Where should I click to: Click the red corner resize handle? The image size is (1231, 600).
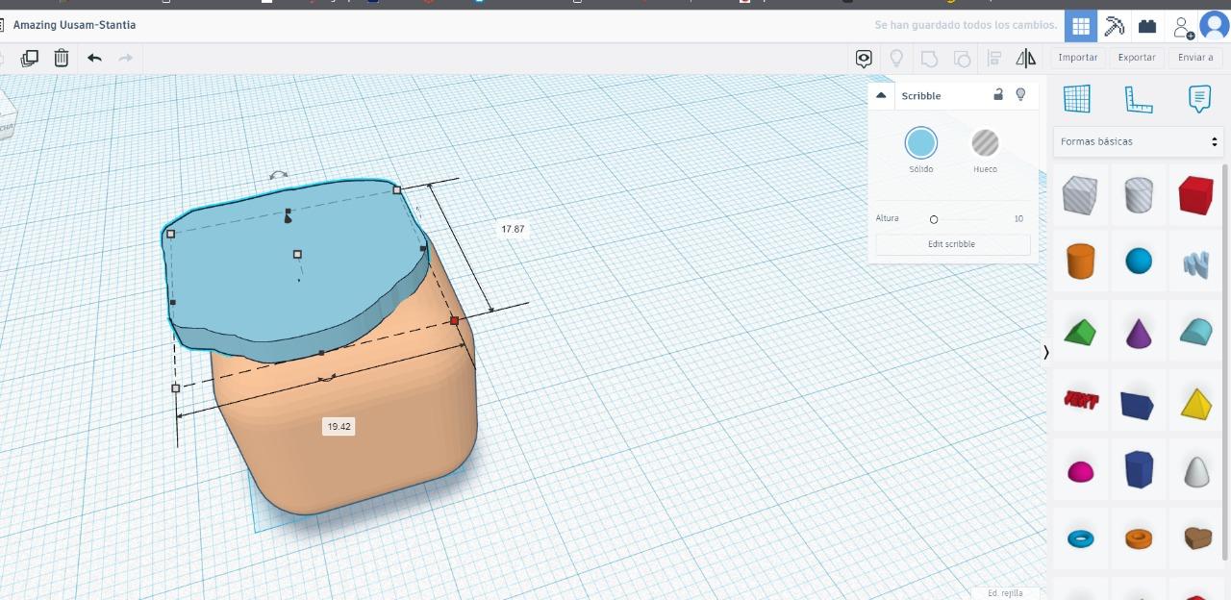(455, 320)
